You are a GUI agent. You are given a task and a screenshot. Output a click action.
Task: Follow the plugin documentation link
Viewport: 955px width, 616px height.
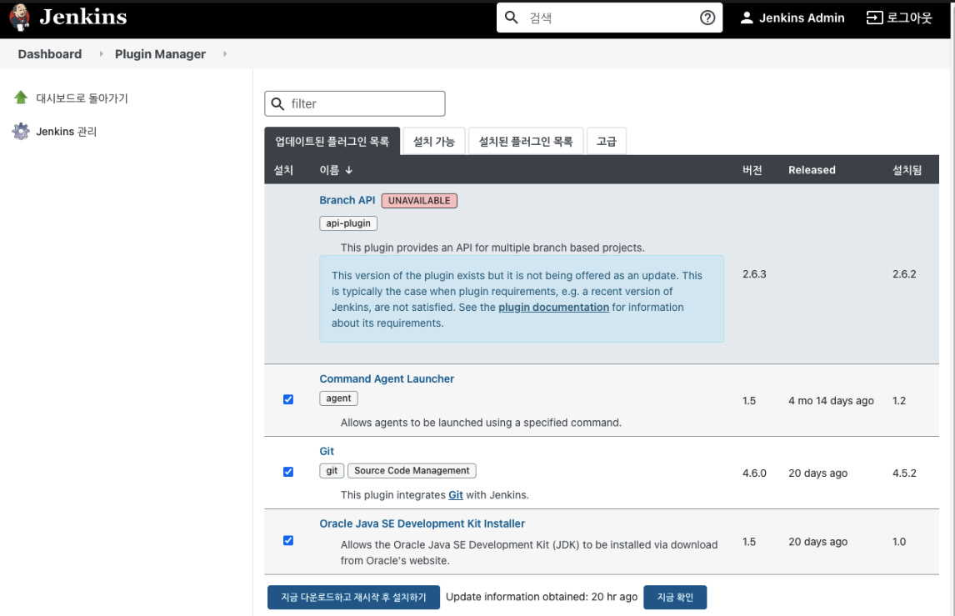pyautogui.click(x=553, y=307)
